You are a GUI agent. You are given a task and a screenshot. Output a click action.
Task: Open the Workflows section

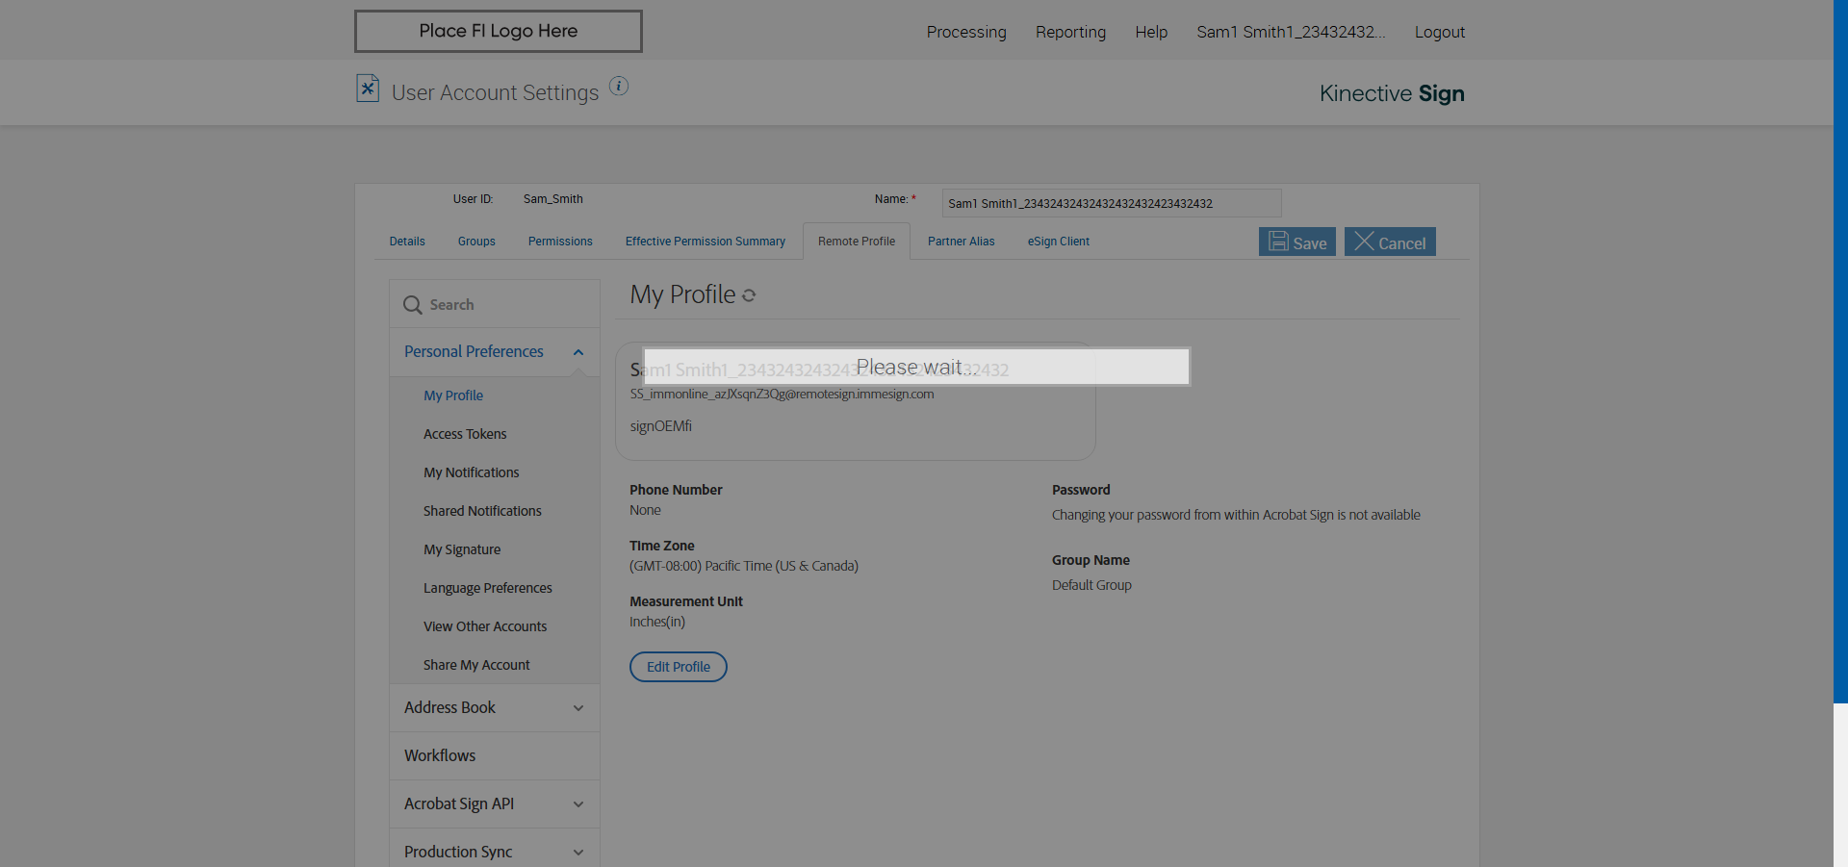495,755
